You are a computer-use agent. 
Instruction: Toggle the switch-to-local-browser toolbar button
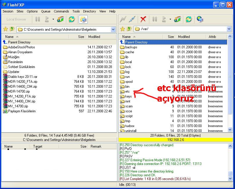tap(83, 19)
